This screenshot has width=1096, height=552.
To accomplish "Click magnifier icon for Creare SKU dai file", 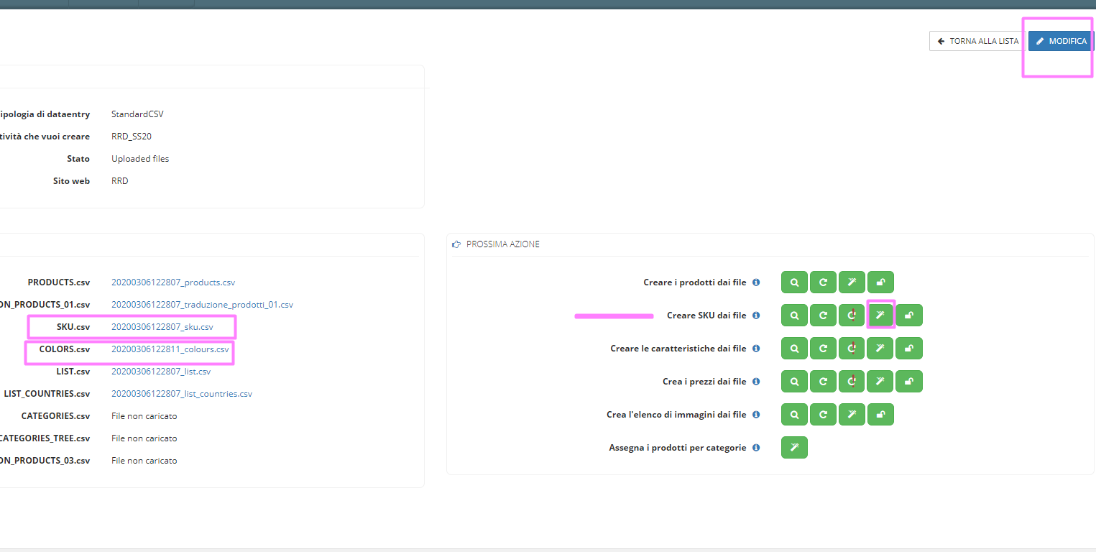I will tap(794, 316).
